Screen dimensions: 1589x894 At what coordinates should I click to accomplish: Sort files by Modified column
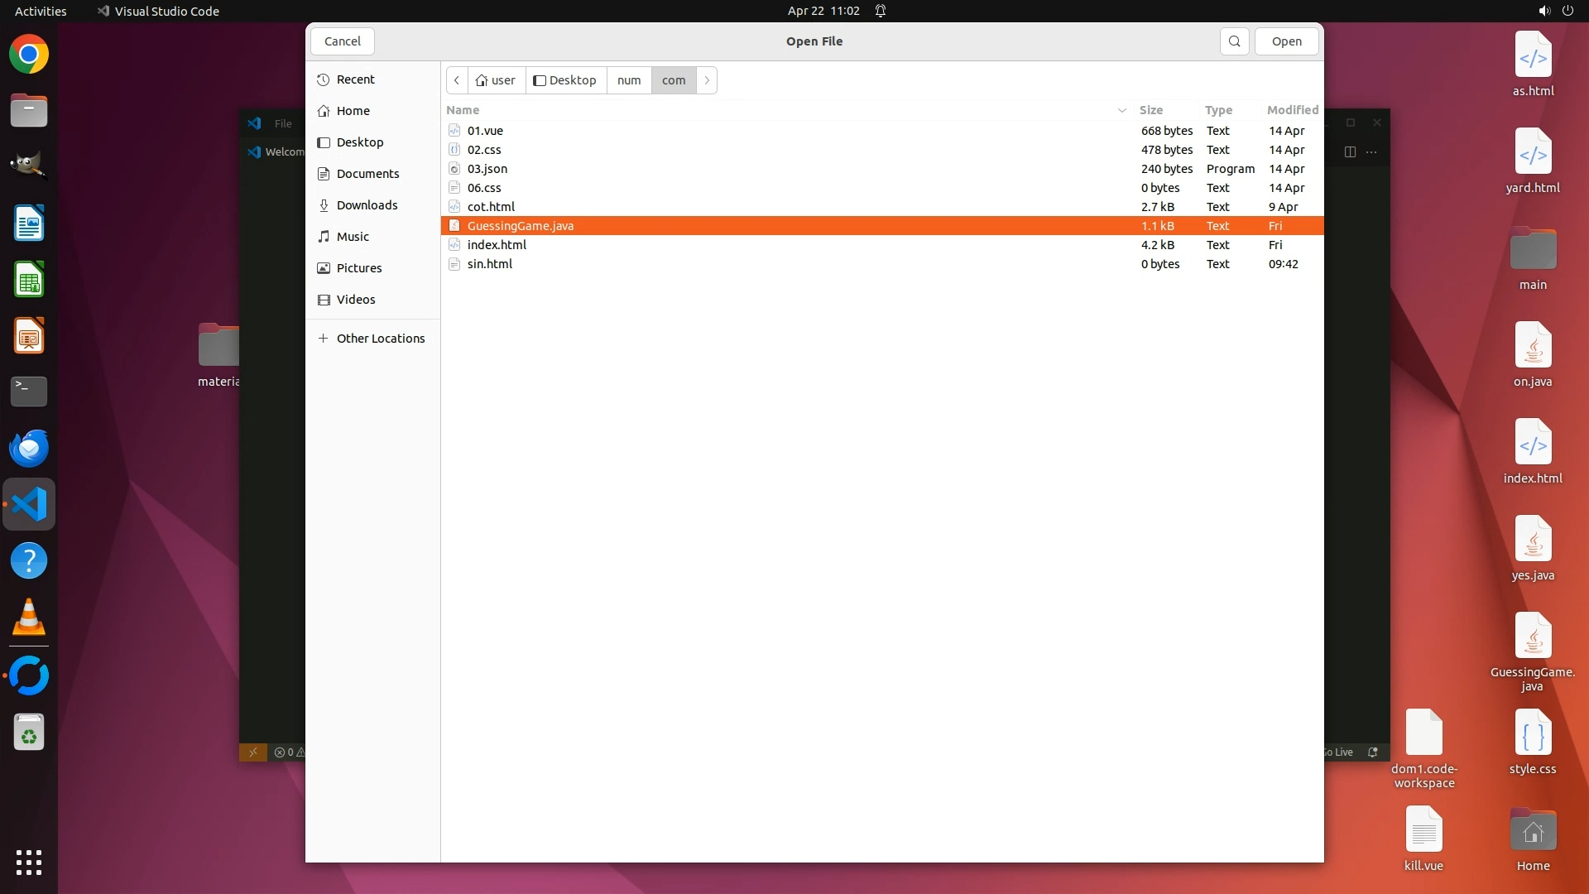(1292, 110)
